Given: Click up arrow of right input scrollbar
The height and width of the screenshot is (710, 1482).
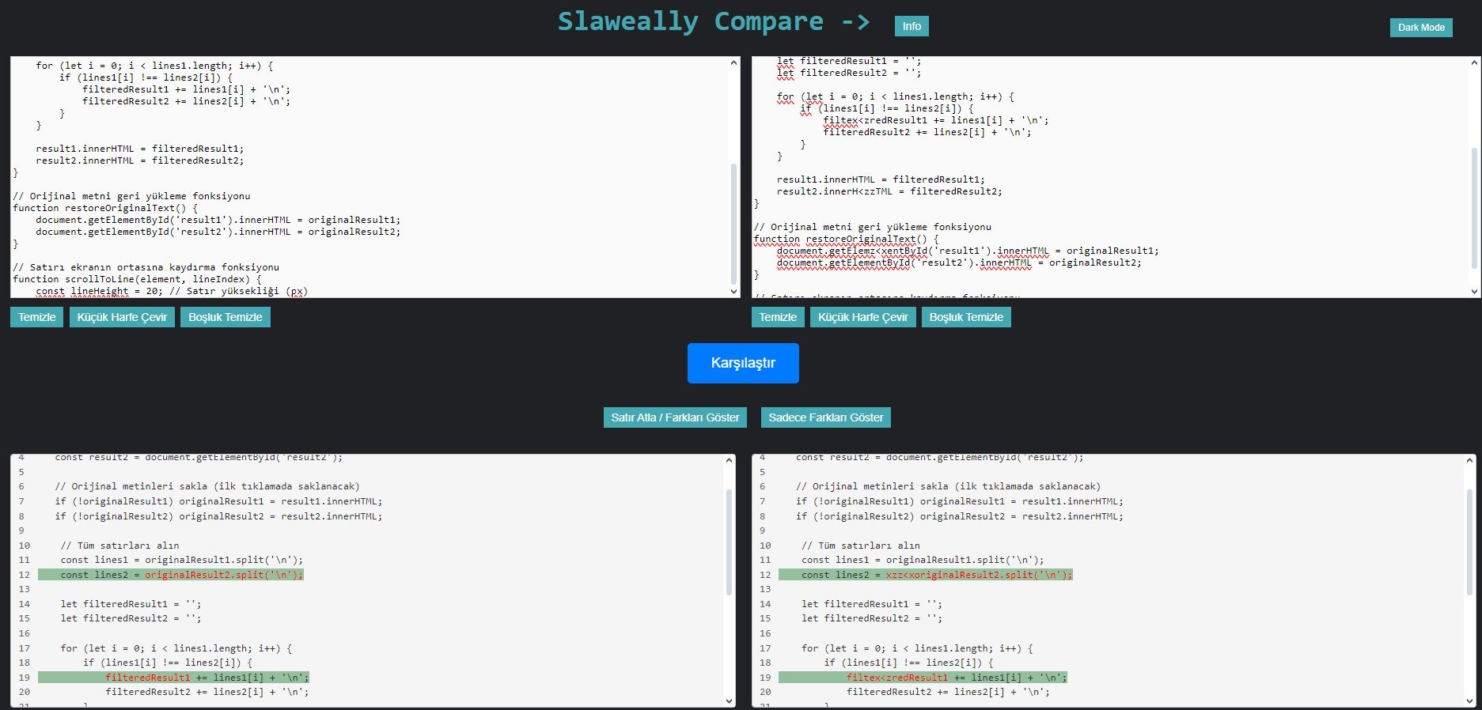Looking at the screenshot, I should [1475, 62].
